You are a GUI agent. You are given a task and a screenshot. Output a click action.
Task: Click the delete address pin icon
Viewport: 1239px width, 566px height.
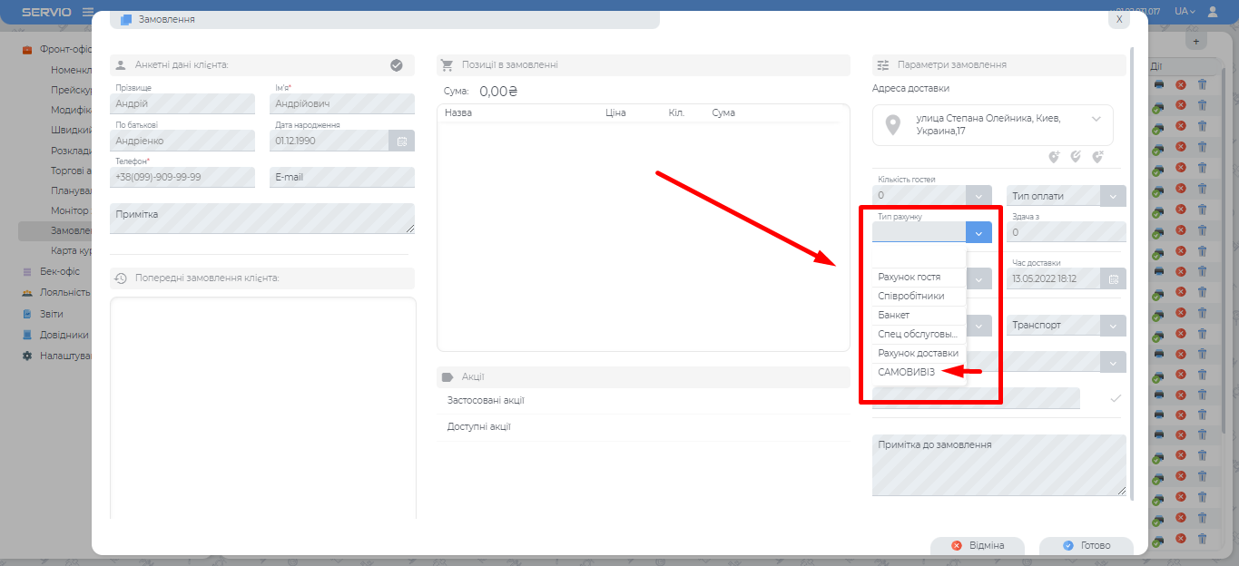coord(1097,157)
